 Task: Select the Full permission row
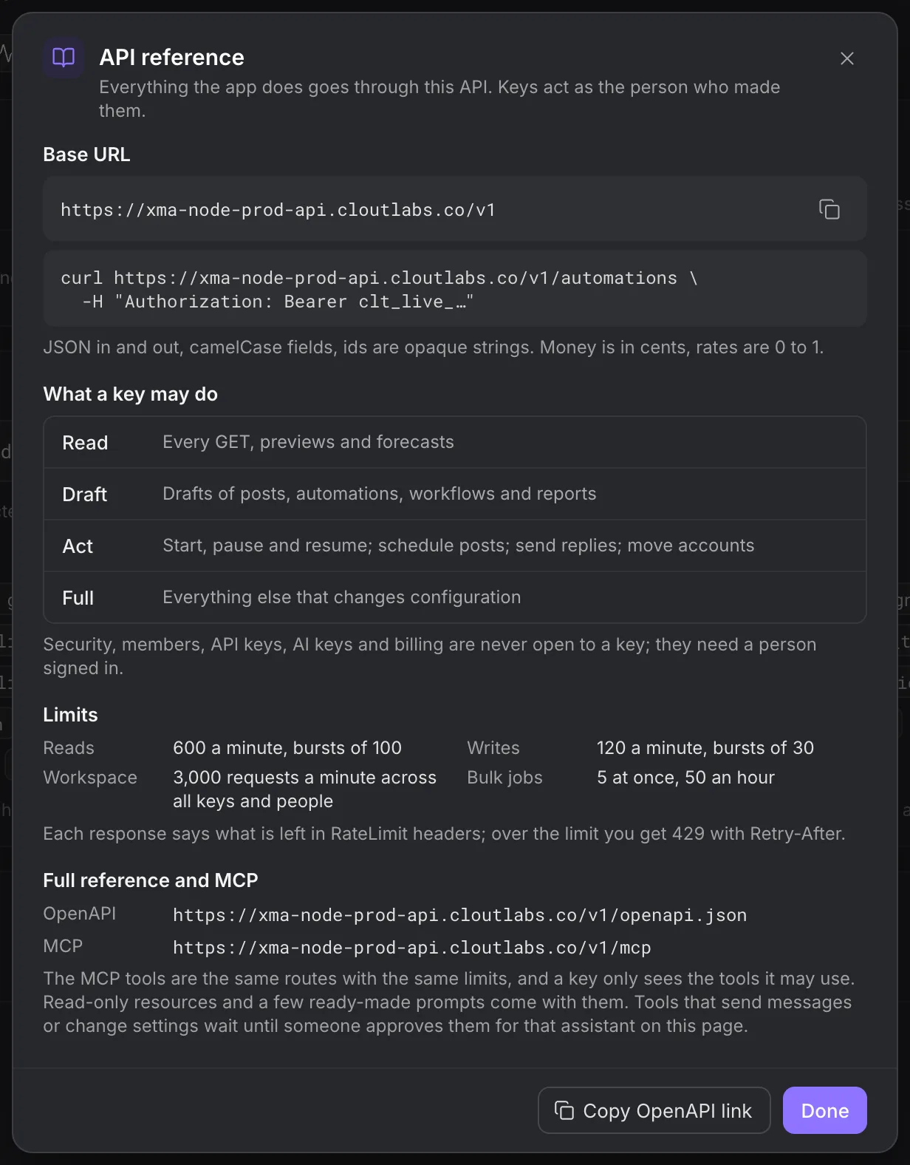(x=455, y=597)
